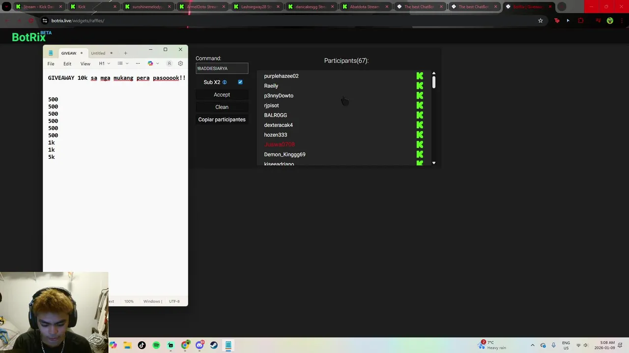
Task: Switch to the sunshinemelody browser tab
Action: (x=147, y=7)
